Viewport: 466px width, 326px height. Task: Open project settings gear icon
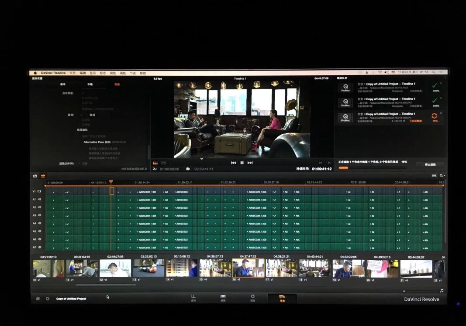(x=48, y=299)
